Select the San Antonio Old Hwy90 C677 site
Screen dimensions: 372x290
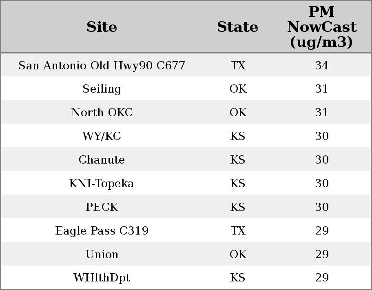point(102,66)
